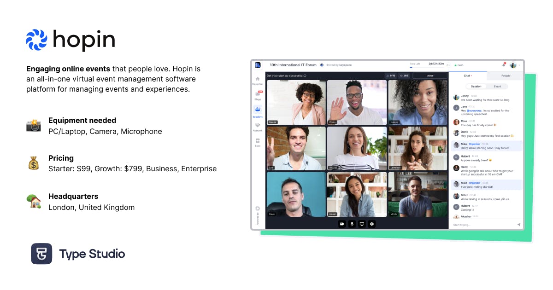Screen dimensions: 553x290
Task: Click Hubert's message Anyone already here?
Action: click(477, 160)
